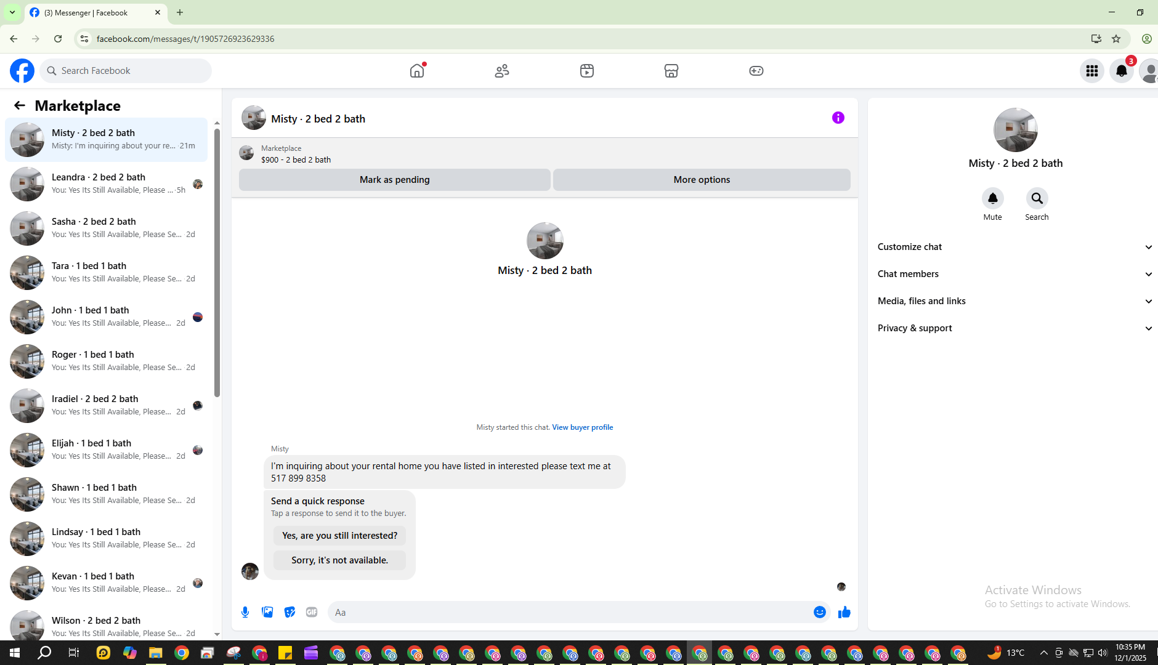Open the Video (Reels) icon
Viewport: 1158px width, 665px height.
point(587,71)
